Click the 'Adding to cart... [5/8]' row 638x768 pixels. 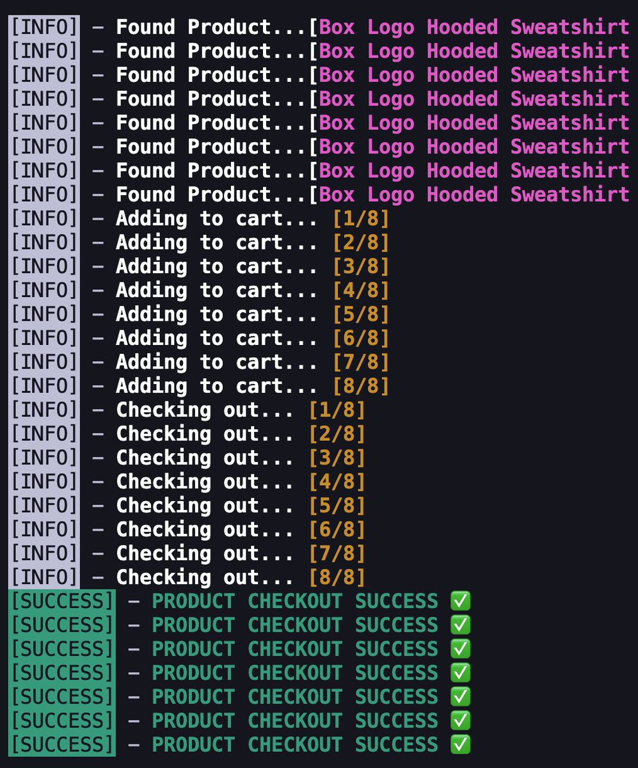[199, 314]
